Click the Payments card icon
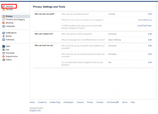The image size is (158, 114). [x=4, y=53]
